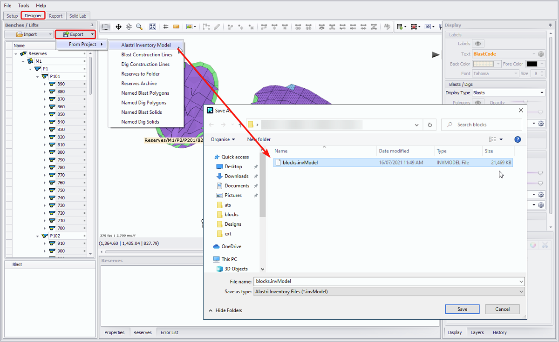Screen dimensions: 559x342
Task: Click the black Fore Color swatch
Action: pos(532,64)
